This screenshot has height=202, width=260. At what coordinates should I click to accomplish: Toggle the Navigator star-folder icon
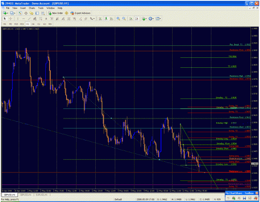[32, 13]
